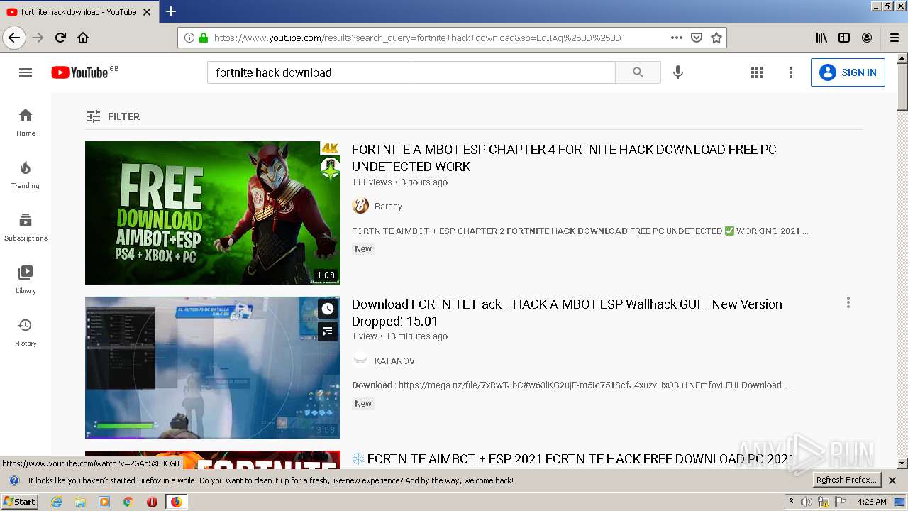Open the Windows Start menu

pyautogui.click(x=20, y=502)
